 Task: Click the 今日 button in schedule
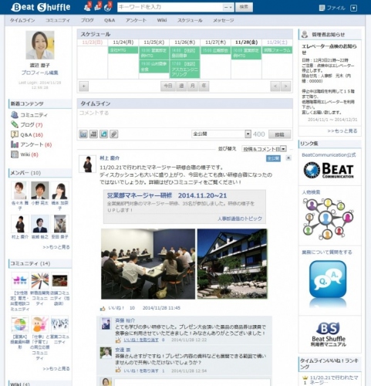(168, 86)
